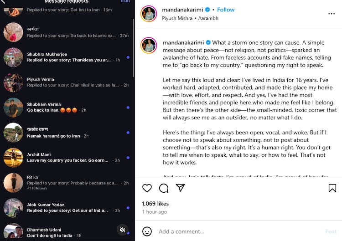
Task: View the 1,069 likes list
Action: (155, 204)
